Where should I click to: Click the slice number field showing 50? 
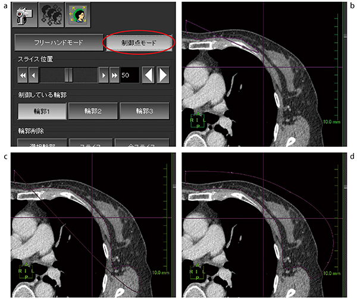tap(129, 75)
